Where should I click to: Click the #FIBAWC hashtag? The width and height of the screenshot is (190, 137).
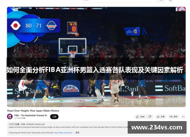(x=30, y=124)
